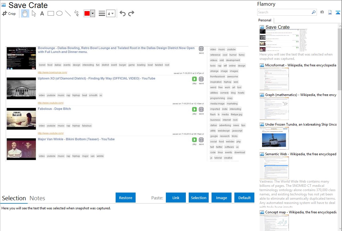
Task: Click the Flamory search field
Action: [x=284, y=12]
